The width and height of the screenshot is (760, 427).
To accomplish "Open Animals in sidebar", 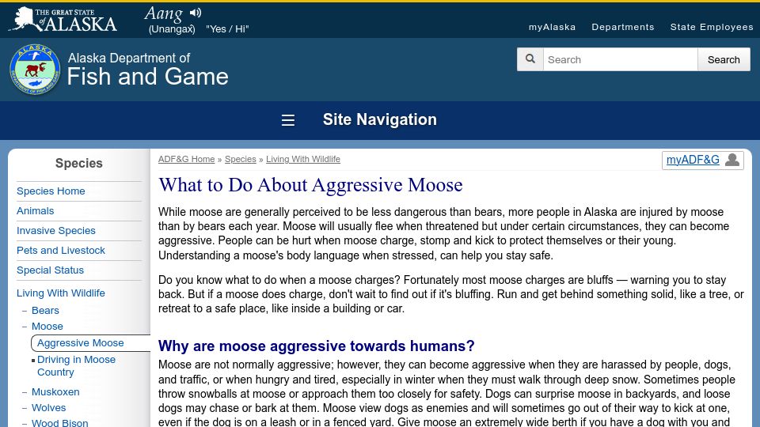I will tap(36, 211).
